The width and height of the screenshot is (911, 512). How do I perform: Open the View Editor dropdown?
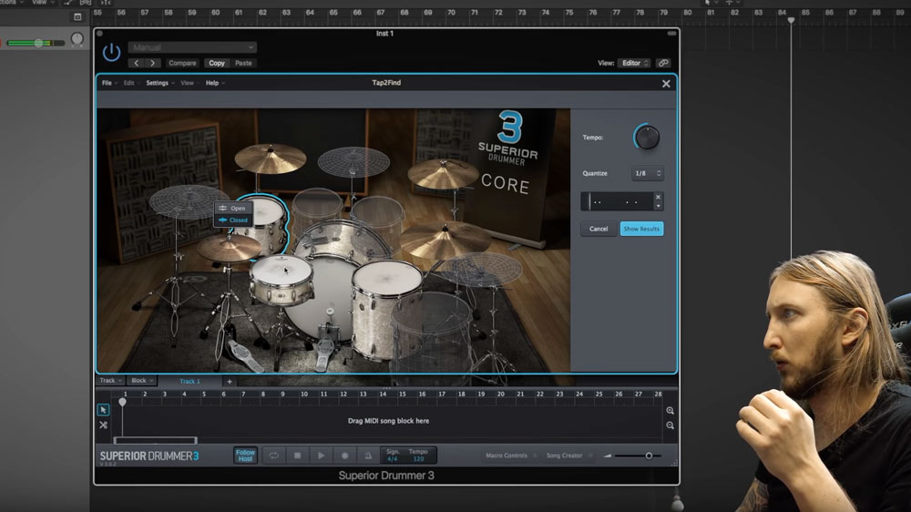click(634, 63)
